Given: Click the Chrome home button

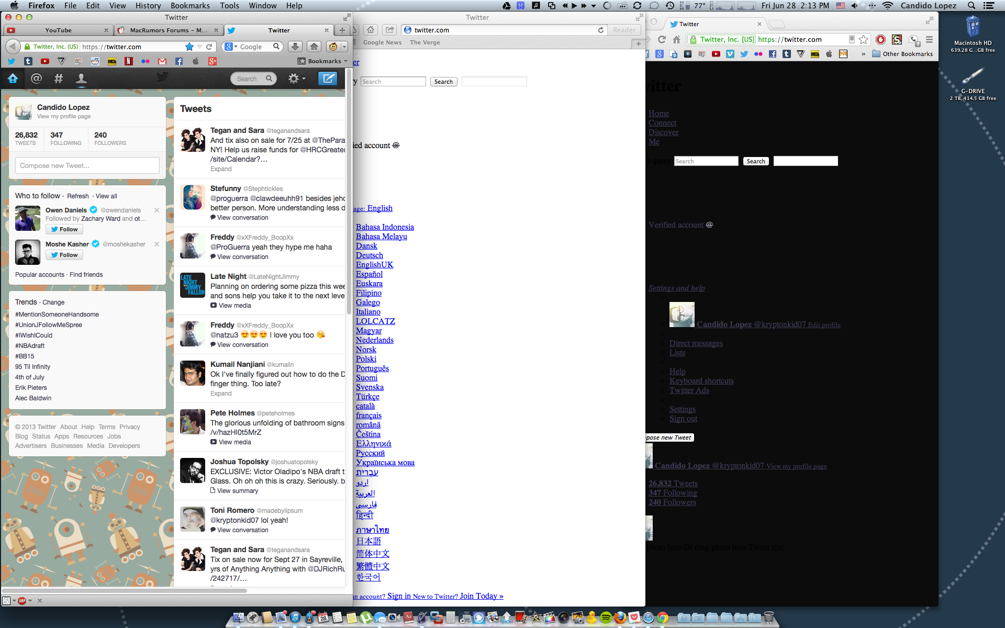Looking at the screenshot, I should pos(677,39).
